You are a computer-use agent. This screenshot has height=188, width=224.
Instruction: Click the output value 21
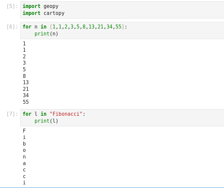26,89
